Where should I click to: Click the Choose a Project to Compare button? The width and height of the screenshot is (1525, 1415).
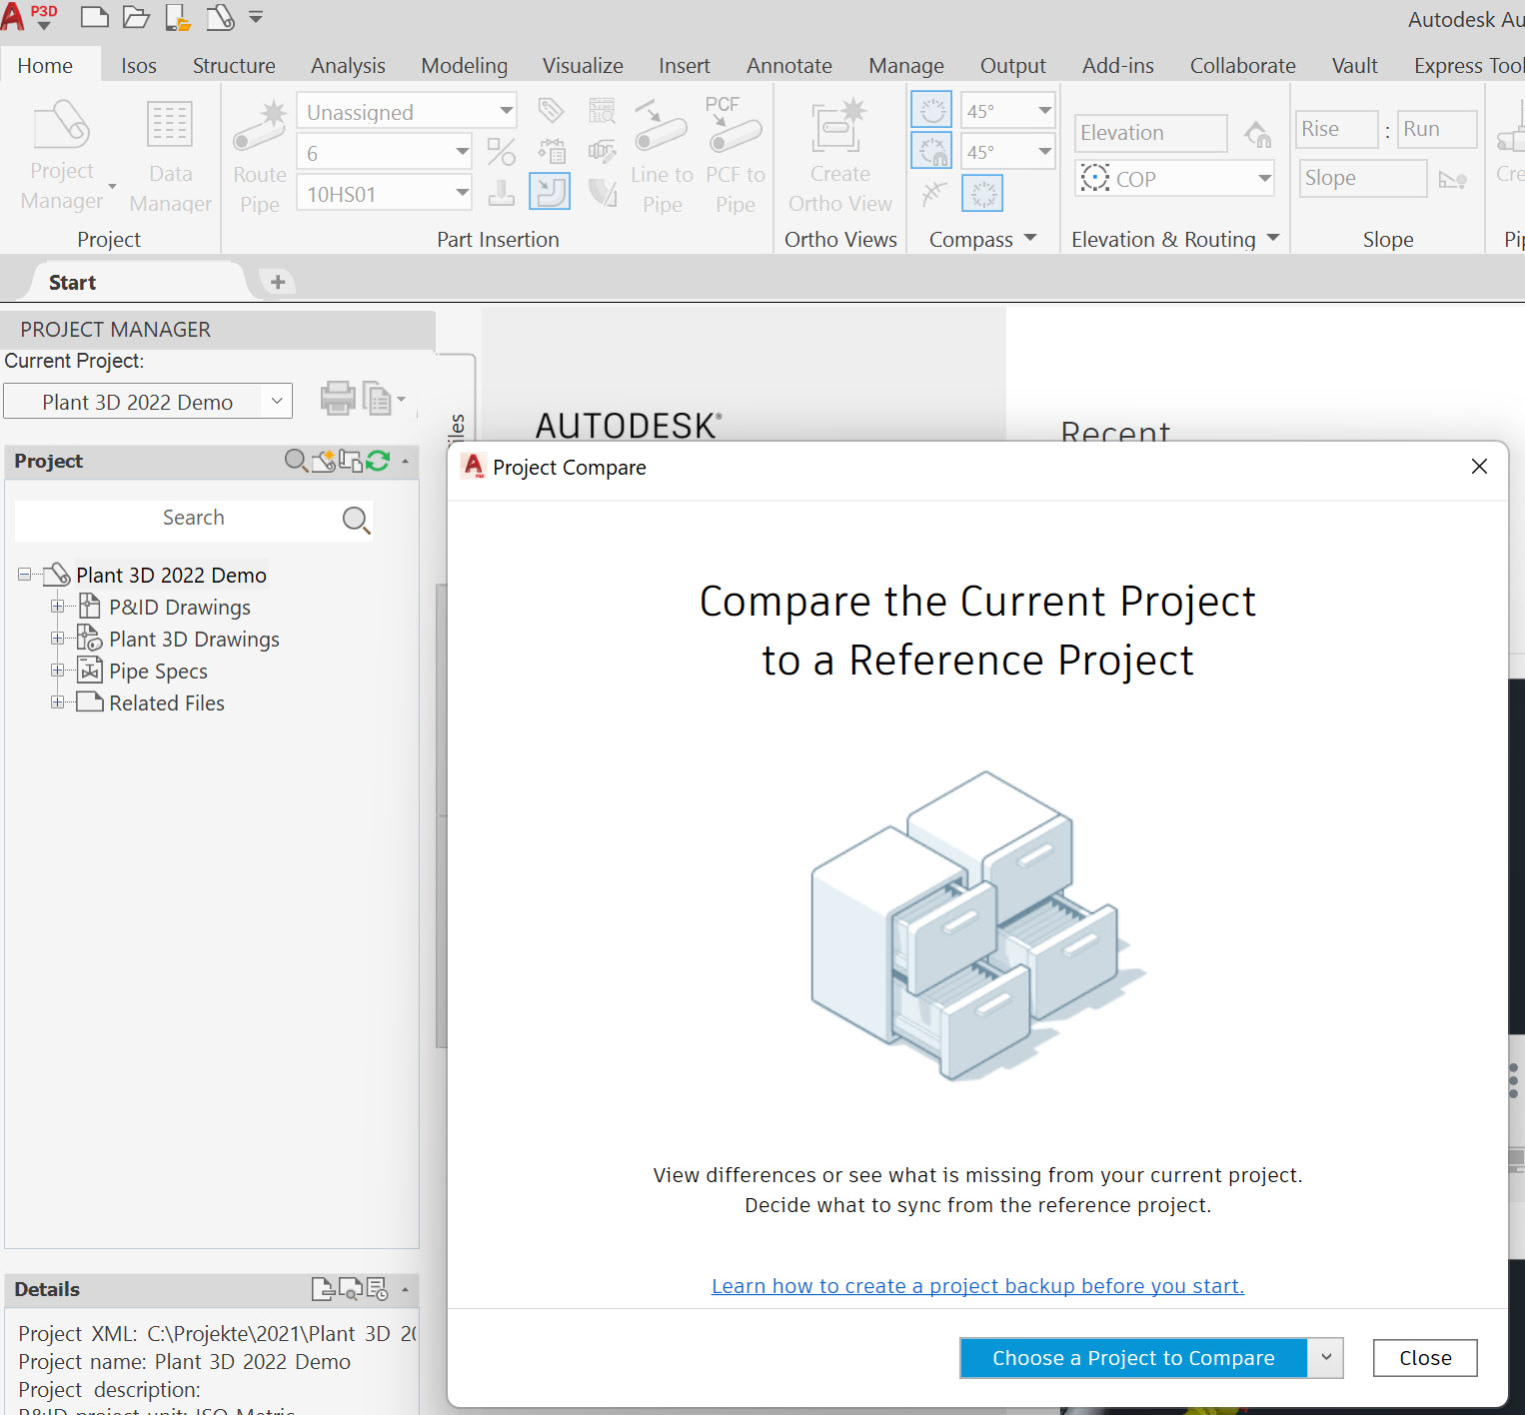pos(1132,1358)
